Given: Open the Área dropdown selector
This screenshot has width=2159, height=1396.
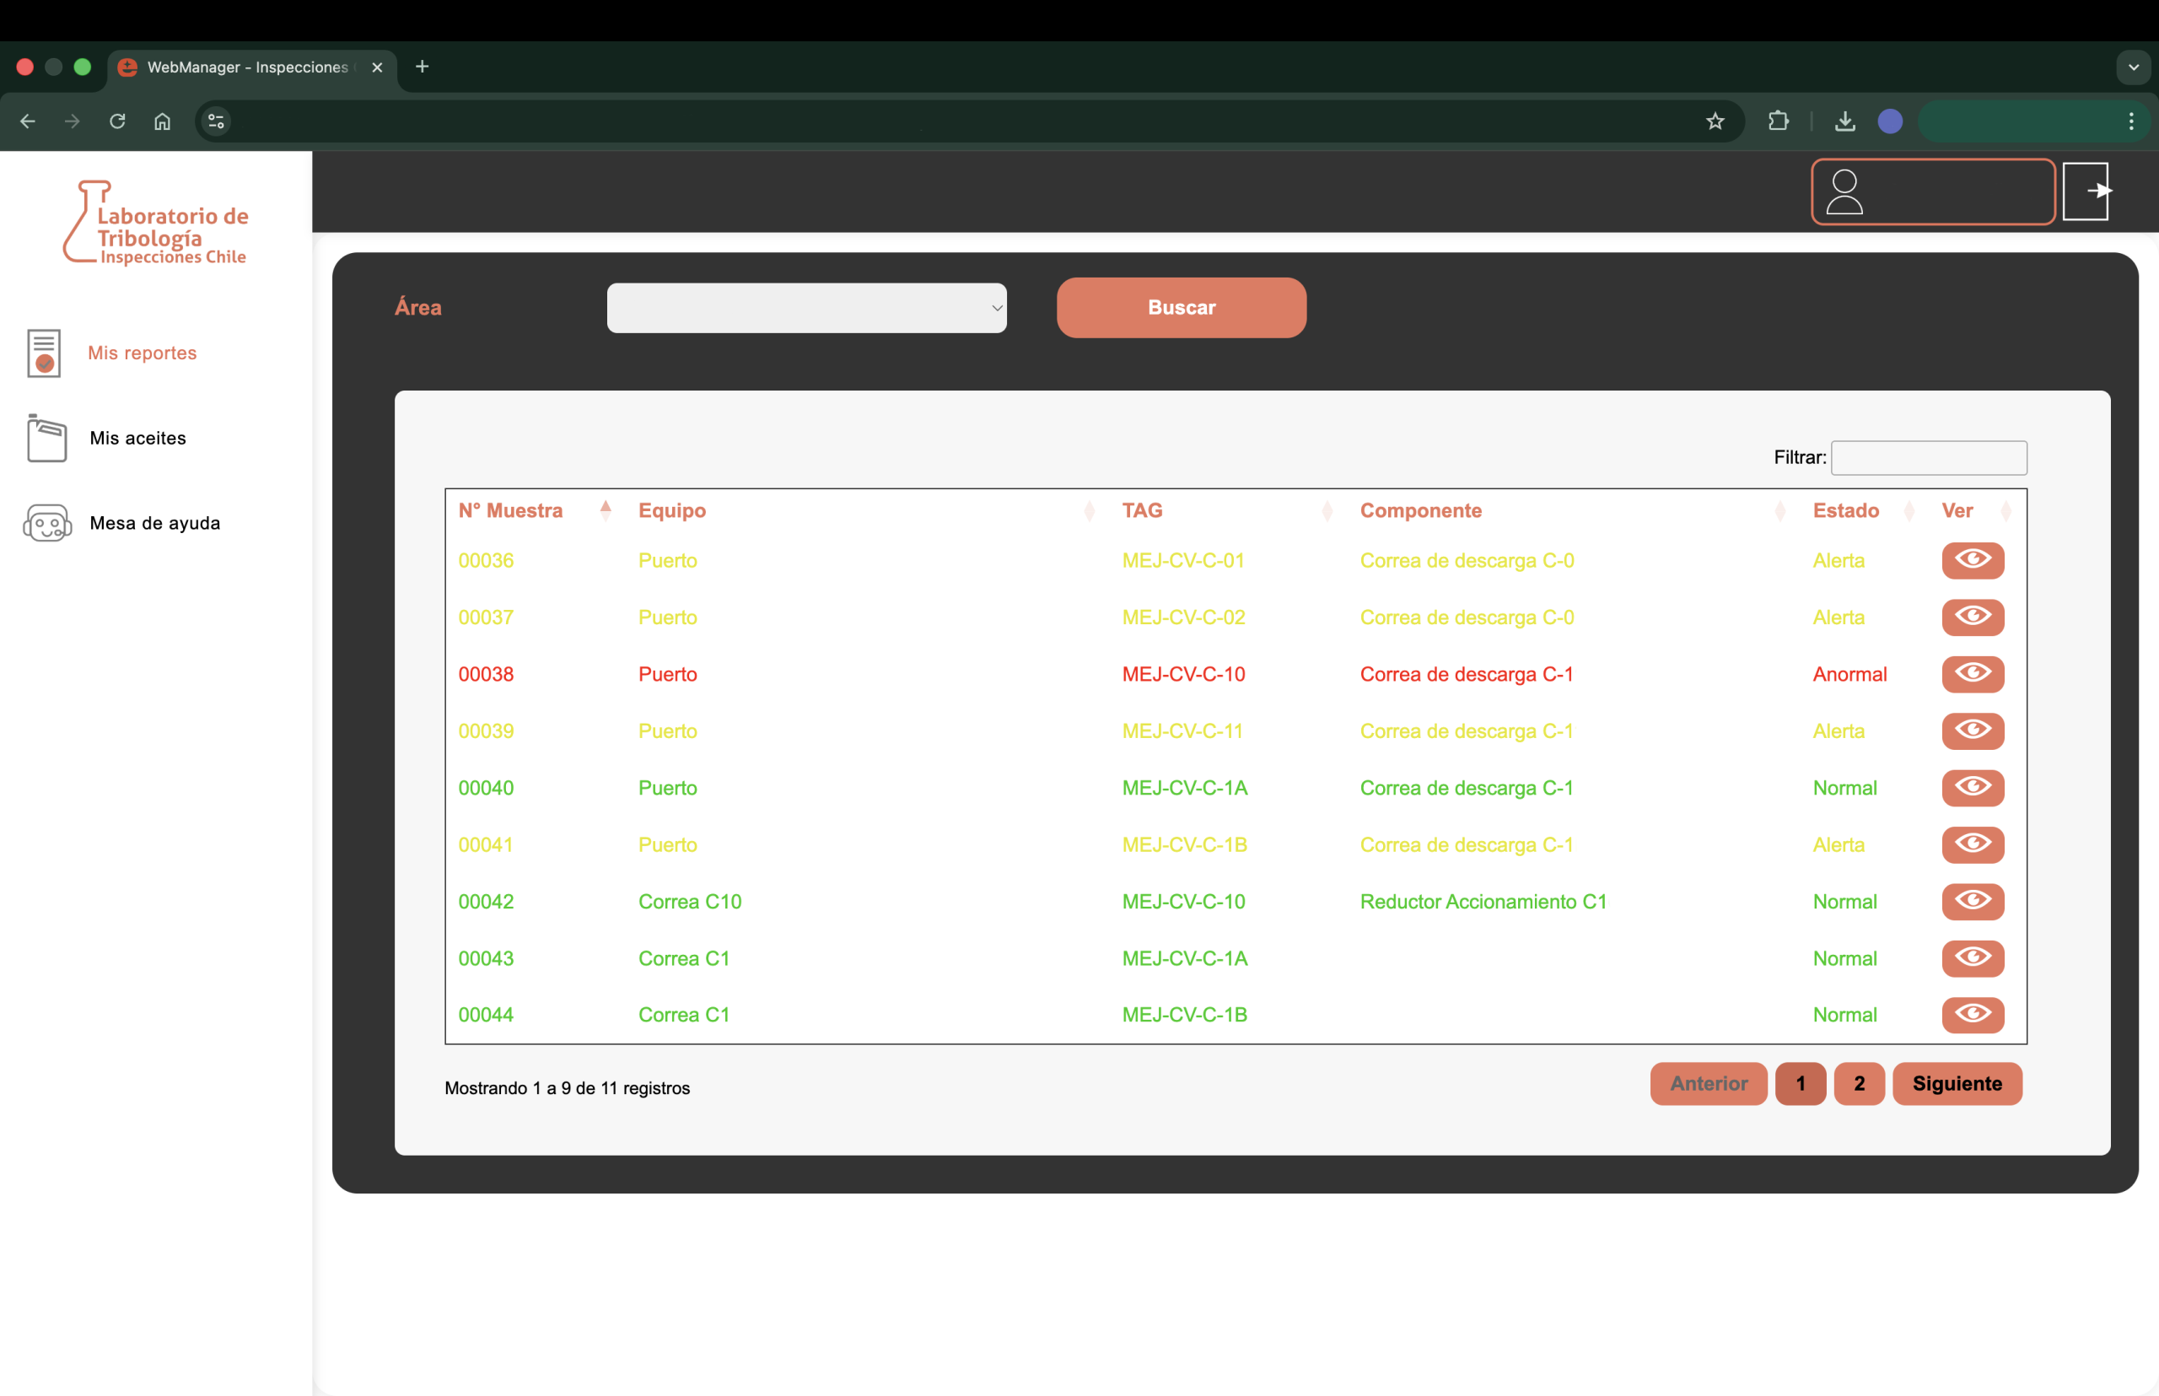Looking at the screenshot, I should click(x=805, y=308).
